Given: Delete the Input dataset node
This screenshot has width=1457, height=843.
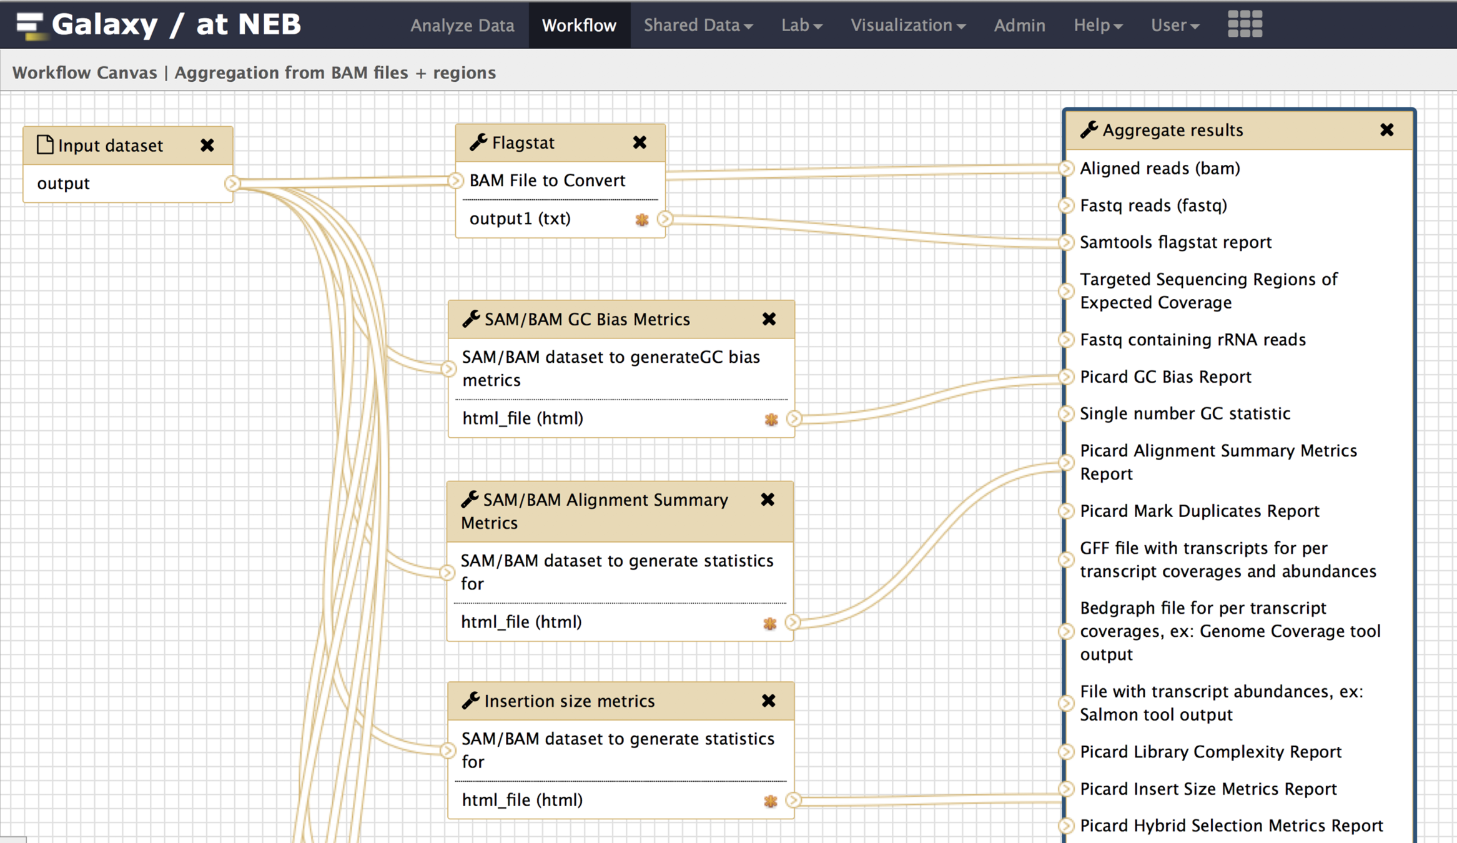Looking at the screenshot, I should pyautogui.click(x=207, y=145).
